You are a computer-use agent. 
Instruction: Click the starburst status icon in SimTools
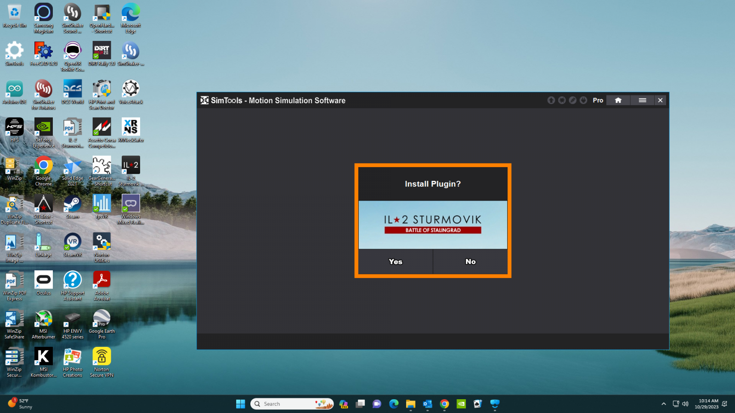tap(562, 100)
